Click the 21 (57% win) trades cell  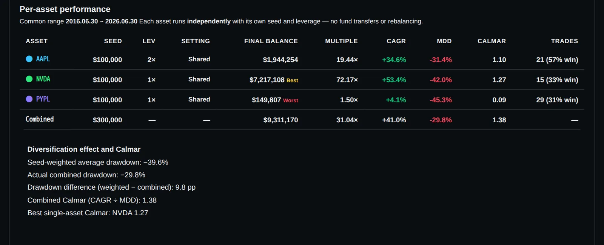pyautogui.click(x=557, y=59)
